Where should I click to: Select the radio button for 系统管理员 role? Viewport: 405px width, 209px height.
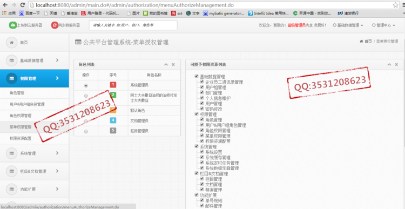(86, 85)
